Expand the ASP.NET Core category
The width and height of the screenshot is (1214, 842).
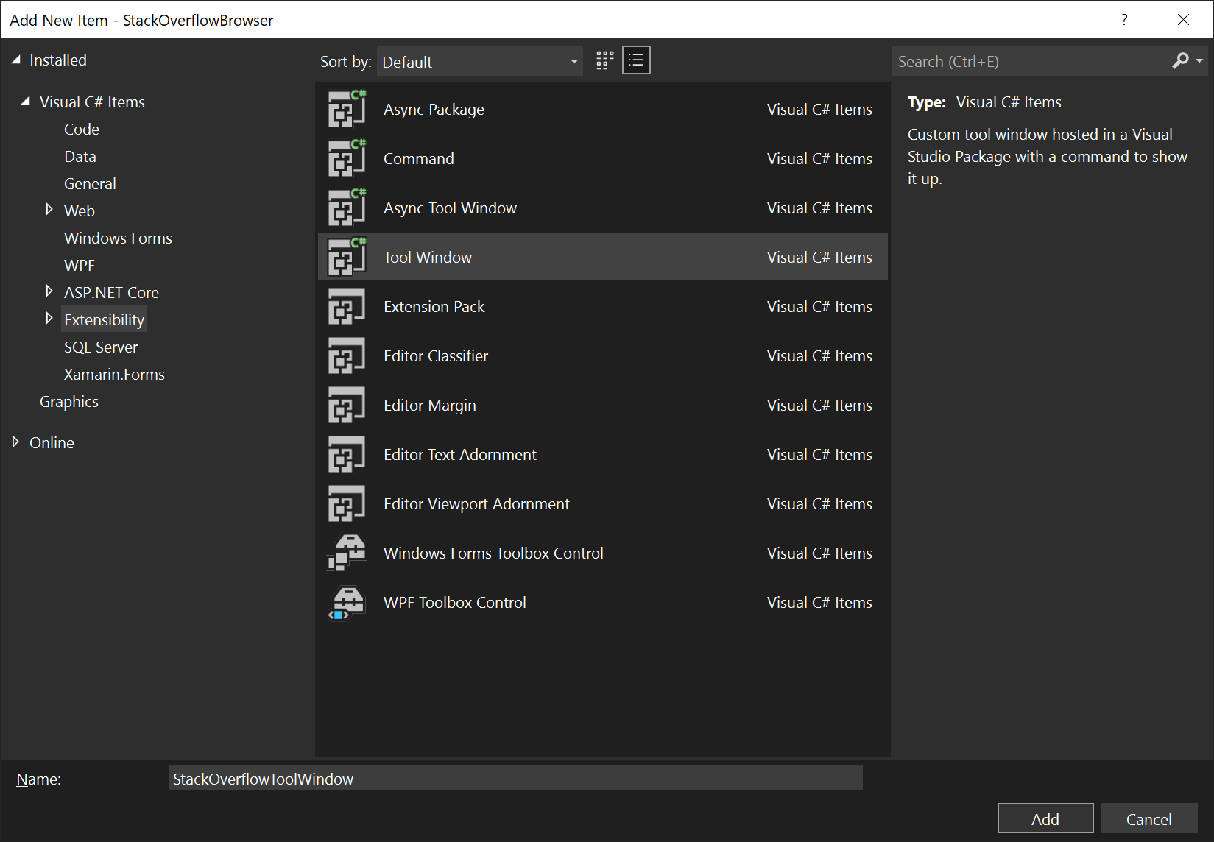pos(49,291)
